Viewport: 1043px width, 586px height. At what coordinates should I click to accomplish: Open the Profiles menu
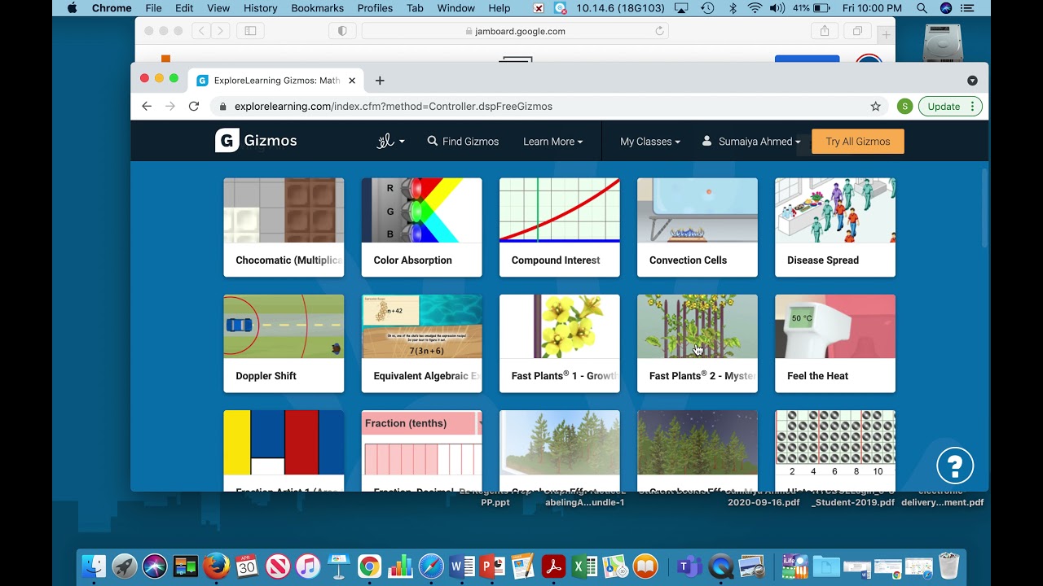375,8
